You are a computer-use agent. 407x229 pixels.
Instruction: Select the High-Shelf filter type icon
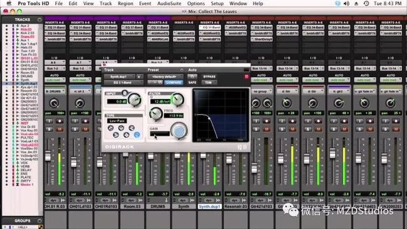tap(131, 128)
